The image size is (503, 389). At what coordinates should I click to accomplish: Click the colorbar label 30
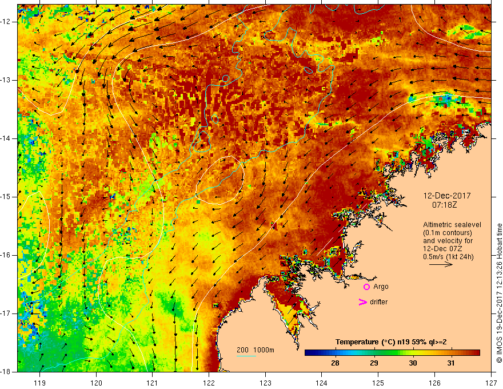tap(413, 363)
